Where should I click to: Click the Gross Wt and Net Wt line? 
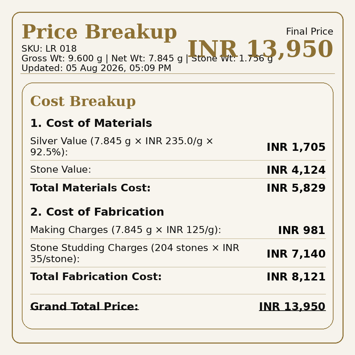click(147, 58)
